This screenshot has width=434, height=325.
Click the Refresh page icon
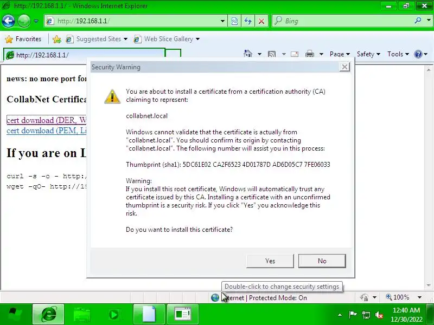click(x=248, y=21)
